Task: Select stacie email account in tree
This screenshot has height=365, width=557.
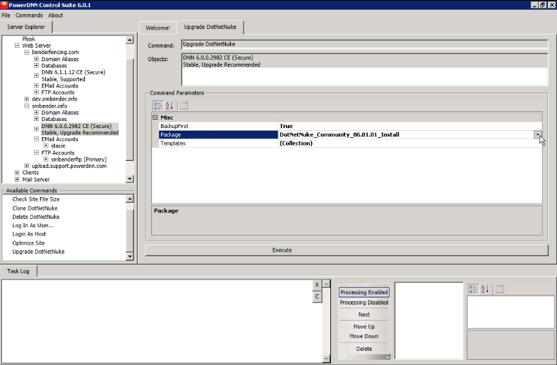Action: point(58,146)
